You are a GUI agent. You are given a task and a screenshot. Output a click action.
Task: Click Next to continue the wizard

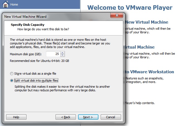(x=88, y=117)
